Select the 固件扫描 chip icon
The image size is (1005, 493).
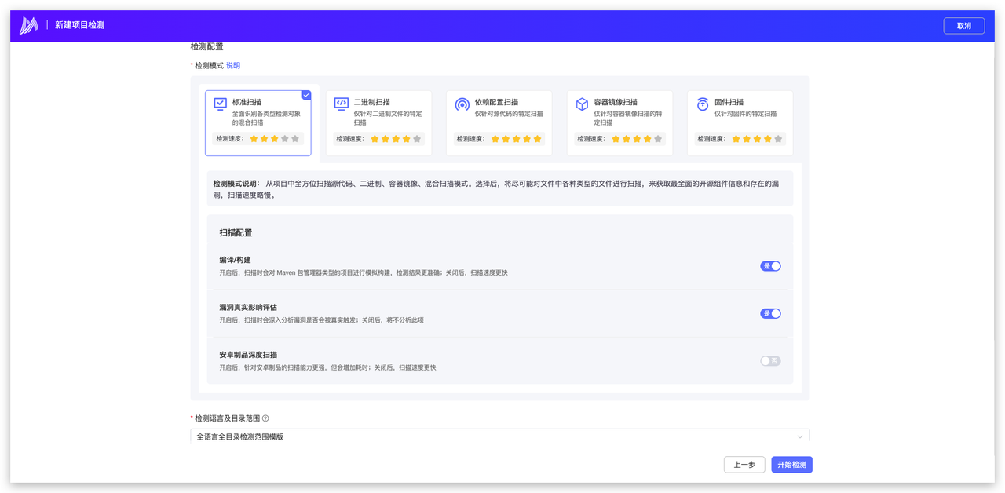point(703,104)
